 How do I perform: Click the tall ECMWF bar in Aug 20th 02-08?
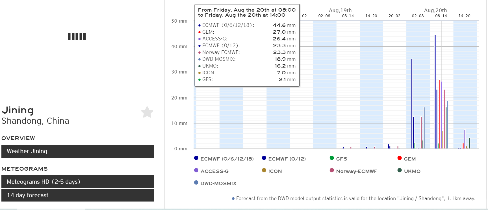[412, 104]
